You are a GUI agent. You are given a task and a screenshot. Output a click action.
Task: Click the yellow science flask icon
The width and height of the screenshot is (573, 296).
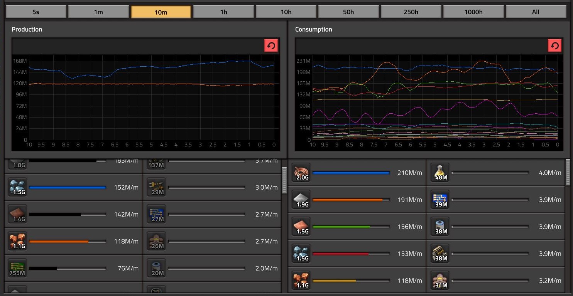441,173
